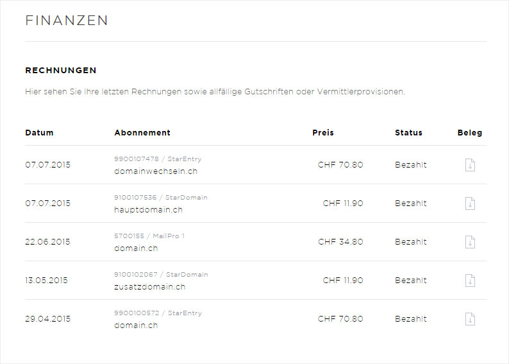Viewport: 509px width, 364px height.
Task: Sort invoices by Preis column
Action: click(323, 133)
